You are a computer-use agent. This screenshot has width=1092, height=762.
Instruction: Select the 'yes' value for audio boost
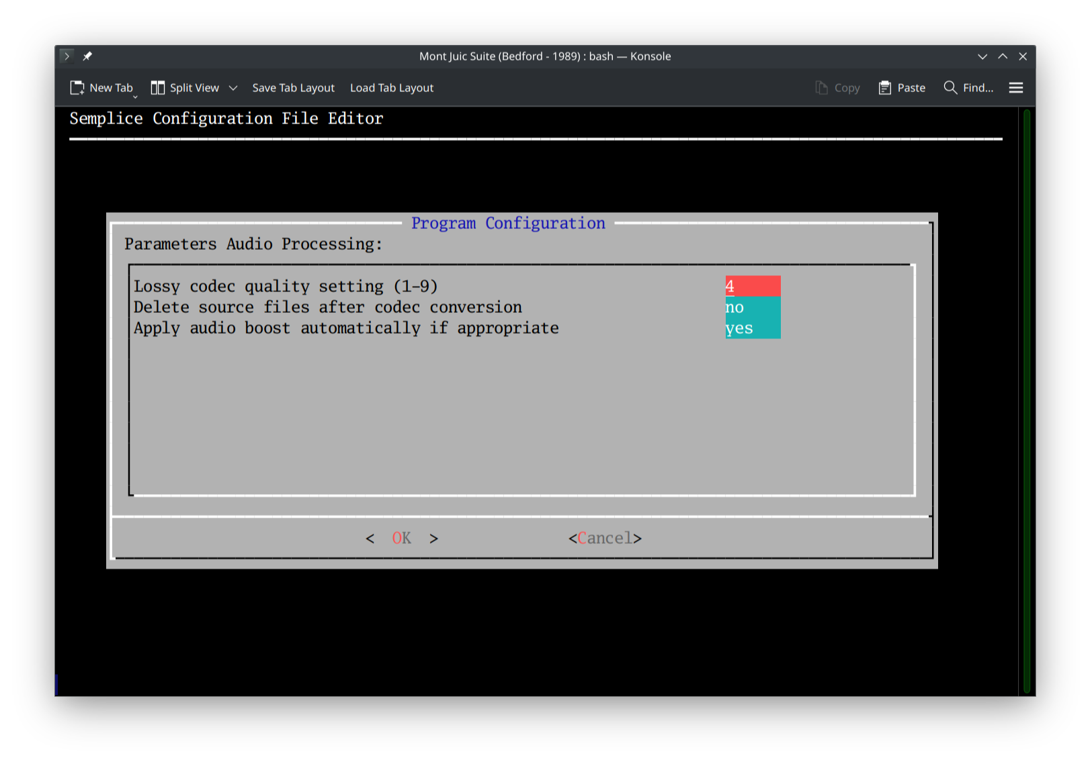[x=738, y=328]
